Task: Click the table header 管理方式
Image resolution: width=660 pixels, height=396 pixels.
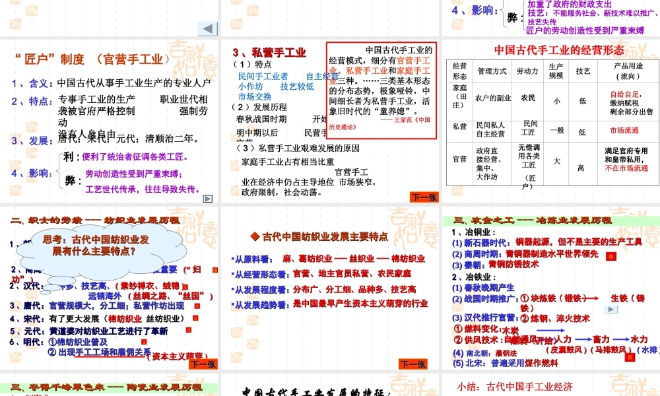Action: 492,71
